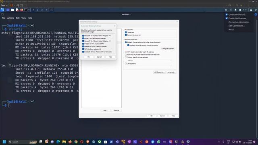
Task: Click Cancel in Virtual Machine Settings
Action: pos(162,116)
